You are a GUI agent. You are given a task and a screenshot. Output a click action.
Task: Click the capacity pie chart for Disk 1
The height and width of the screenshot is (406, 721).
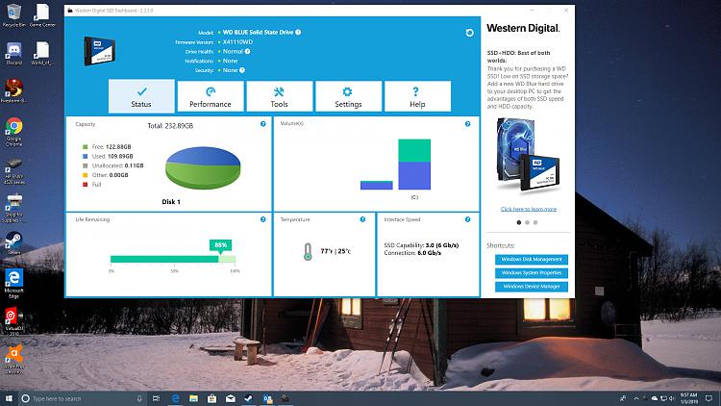[x=203, y=168]
